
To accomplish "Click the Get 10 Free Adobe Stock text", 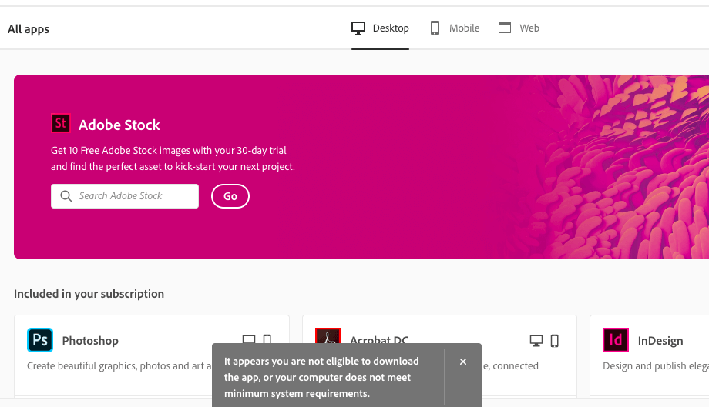I will 173,158.
